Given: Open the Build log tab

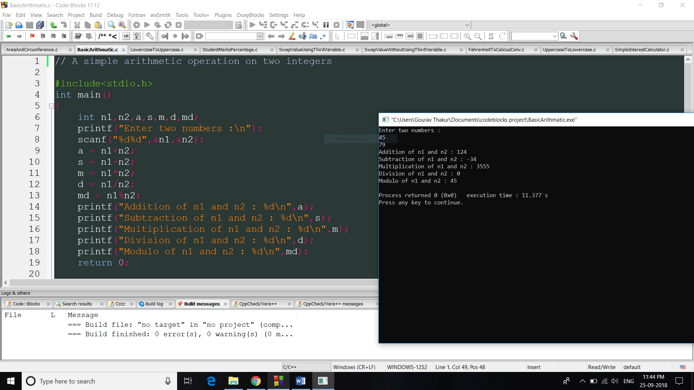Looking at the screenshot, I should (154, 304).
